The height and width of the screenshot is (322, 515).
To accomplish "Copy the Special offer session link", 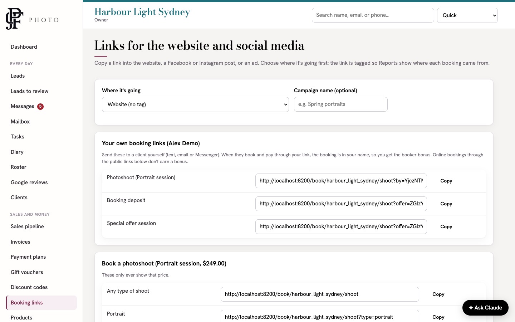I will (446, 227).
